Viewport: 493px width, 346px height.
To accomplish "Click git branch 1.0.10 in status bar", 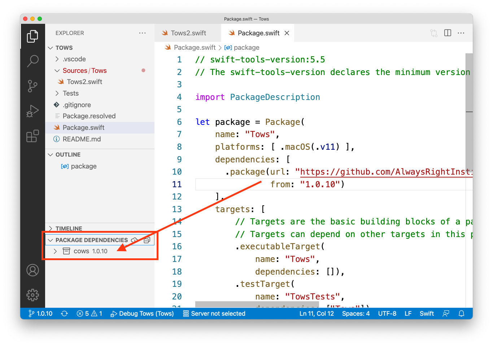I will pos(40,314).
